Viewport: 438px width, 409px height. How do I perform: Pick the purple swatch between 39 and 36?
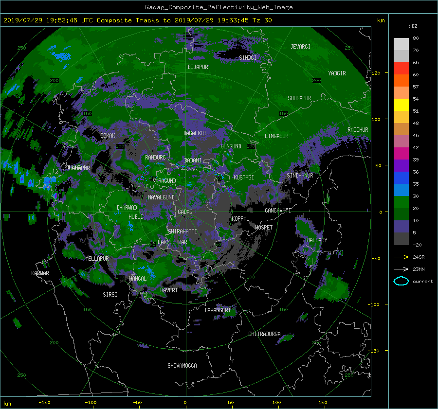(401, 165)
